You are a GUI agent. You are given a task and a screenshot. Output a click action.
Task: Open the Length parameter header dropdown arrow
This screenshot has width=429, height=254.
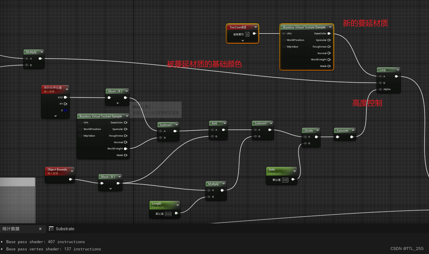(177, 205)
